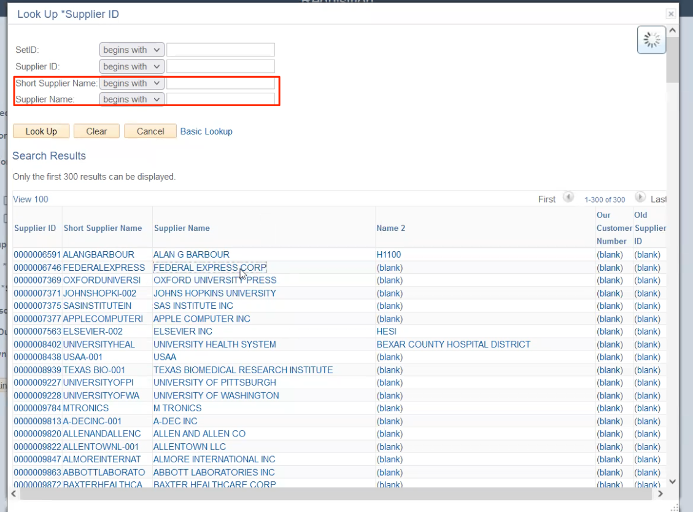Click the horizontal scrollbar track
693x512 pixels.
[x=336, y=494]
